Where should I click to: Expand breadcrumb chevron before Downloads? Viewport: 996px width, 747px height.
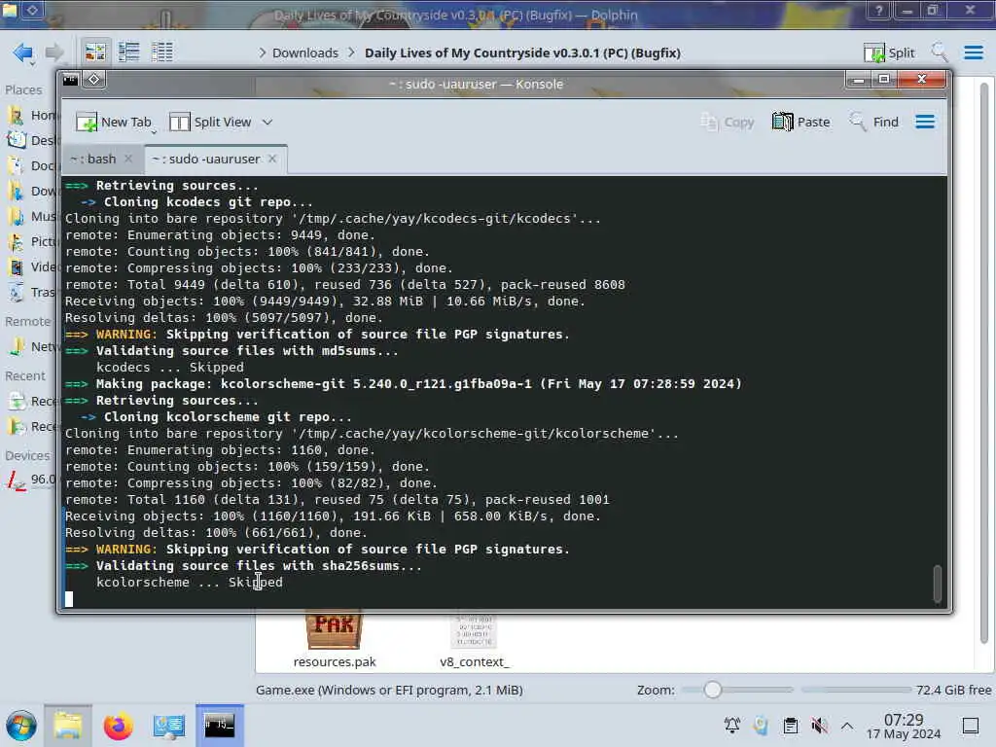262,53
